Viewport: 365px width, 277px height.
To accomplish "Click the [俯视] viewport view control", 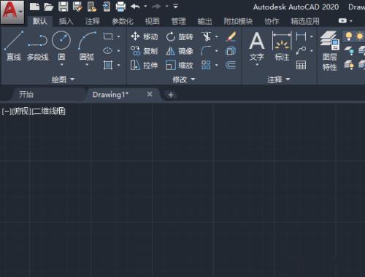I will 22,112.
